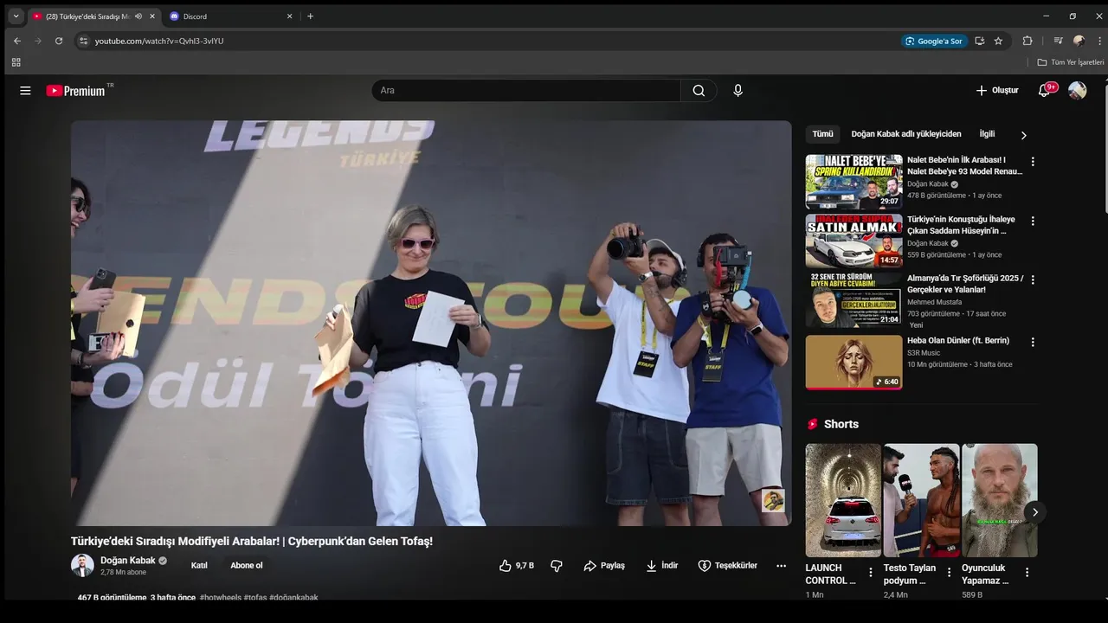Click the address bar URL
This screenshot has width=1108, height=623.
click(159, 41)
